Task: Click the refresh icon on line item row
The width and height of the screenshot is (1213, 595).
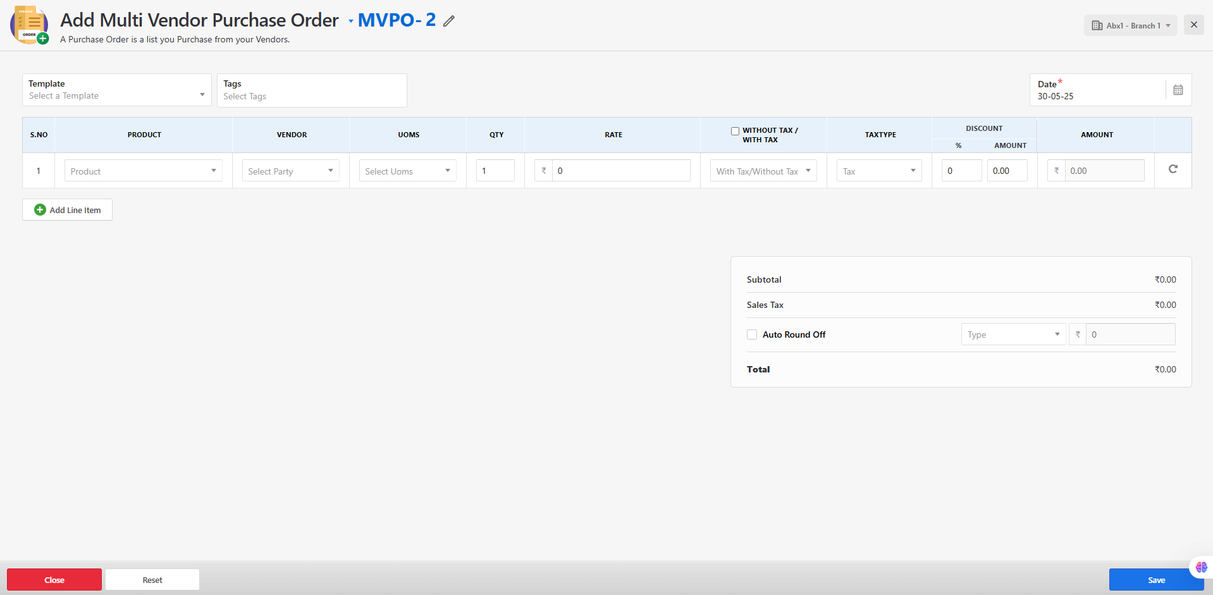Action: pos(1173,169)
